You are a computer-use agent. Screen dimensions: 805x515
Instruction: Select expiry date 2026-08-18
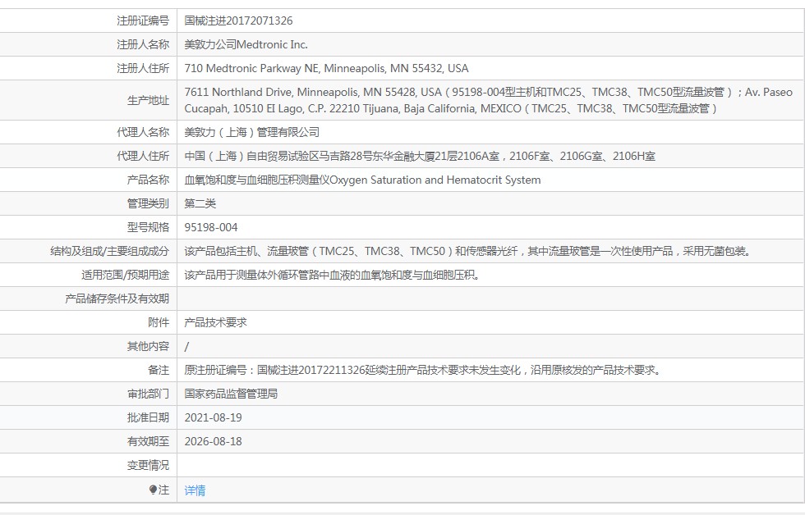(213, 441)
